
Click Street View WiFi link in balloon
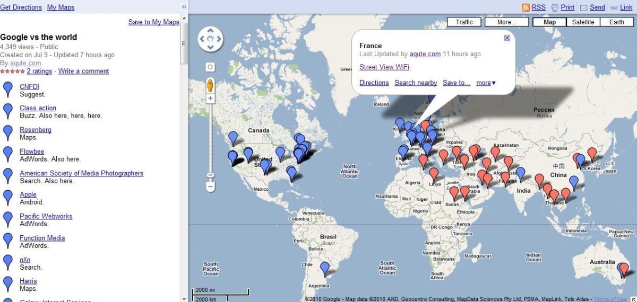pyautogui.click(x=384, y=67)
